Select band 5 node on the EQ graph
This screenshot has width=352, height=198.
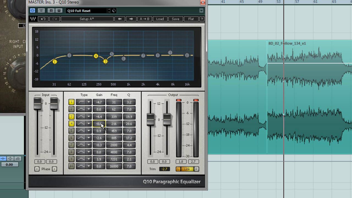[111, 54]
